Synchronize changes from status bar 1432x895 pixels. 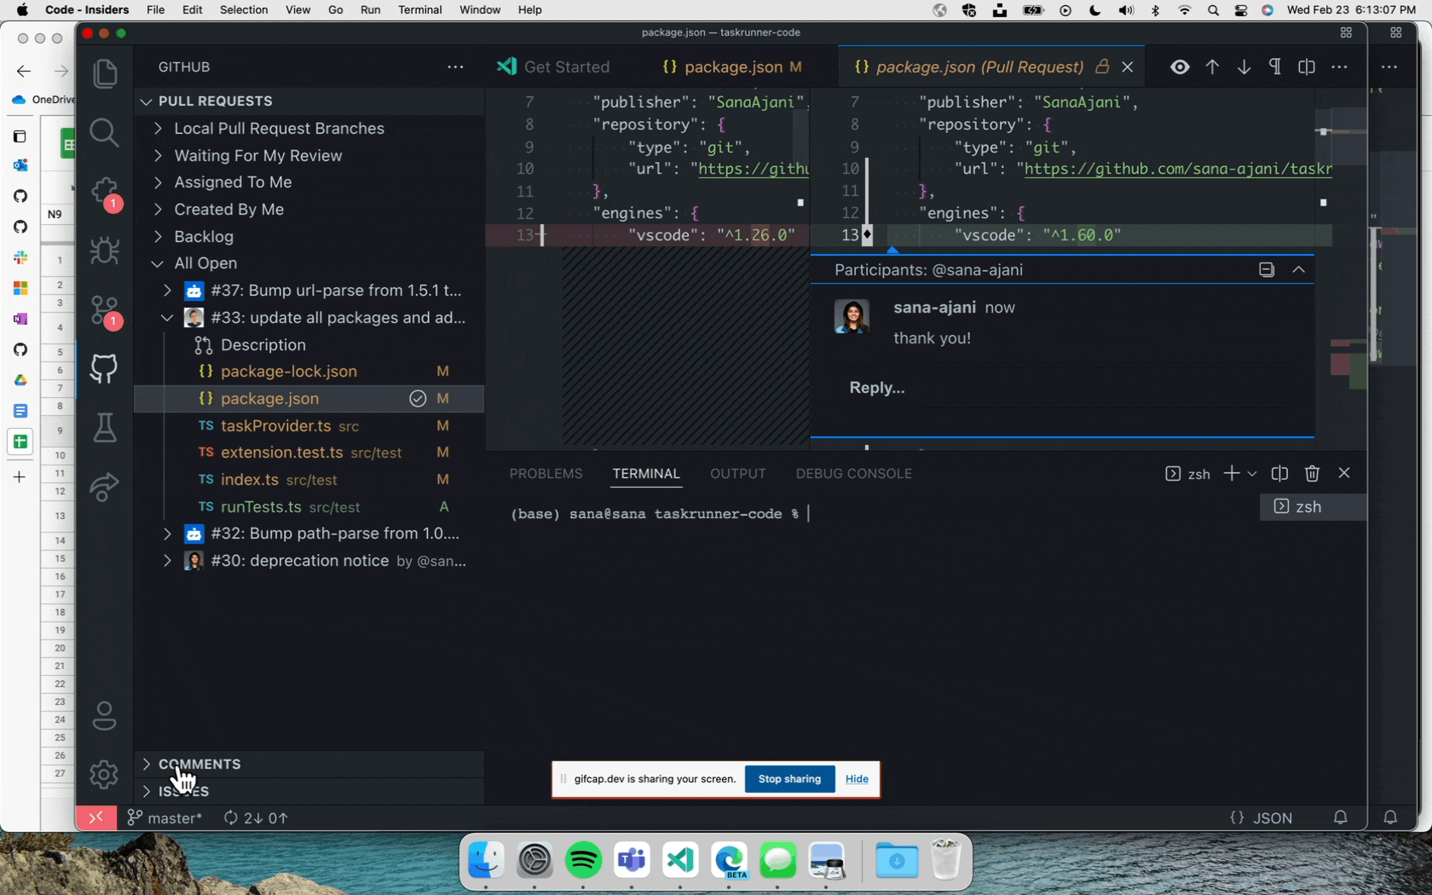(256, 818)
